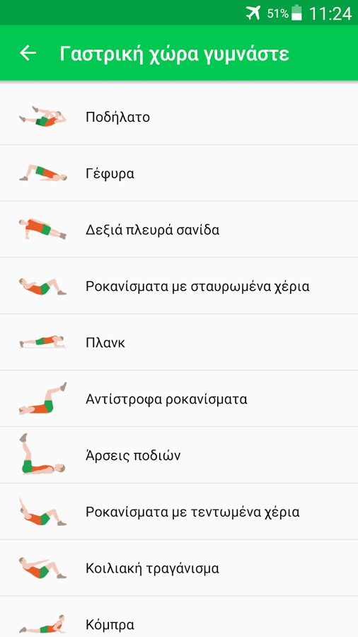The width and height of the screenshot is (358, 637).
Task: Tap the side plank figure icon
Action: pyautogui.click(x=42, y=229)
